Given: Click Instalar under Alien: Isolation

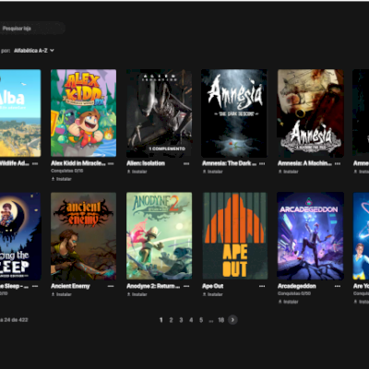Looking at the screenshot, I should point(137,172).
